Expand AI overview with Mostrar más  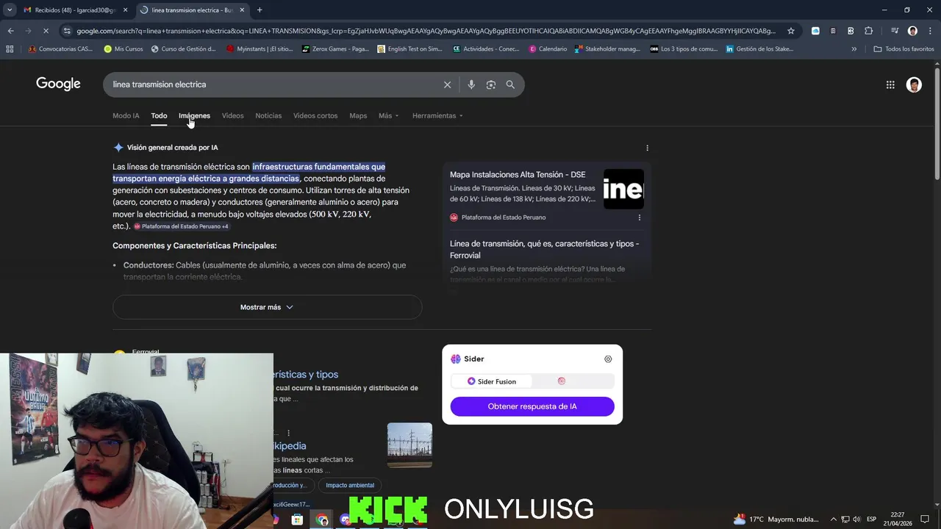pos(267,307)
